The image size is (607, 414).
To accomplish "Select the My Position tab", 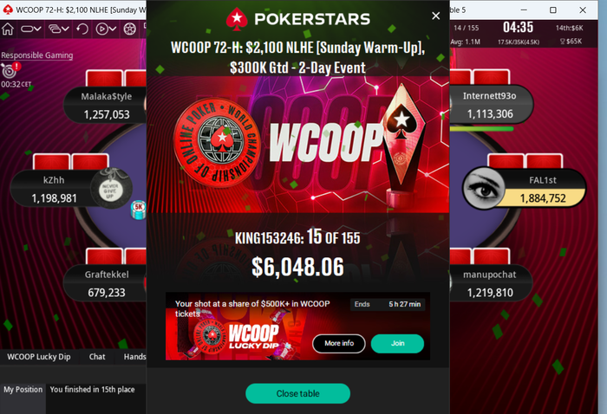I will 23,390.
